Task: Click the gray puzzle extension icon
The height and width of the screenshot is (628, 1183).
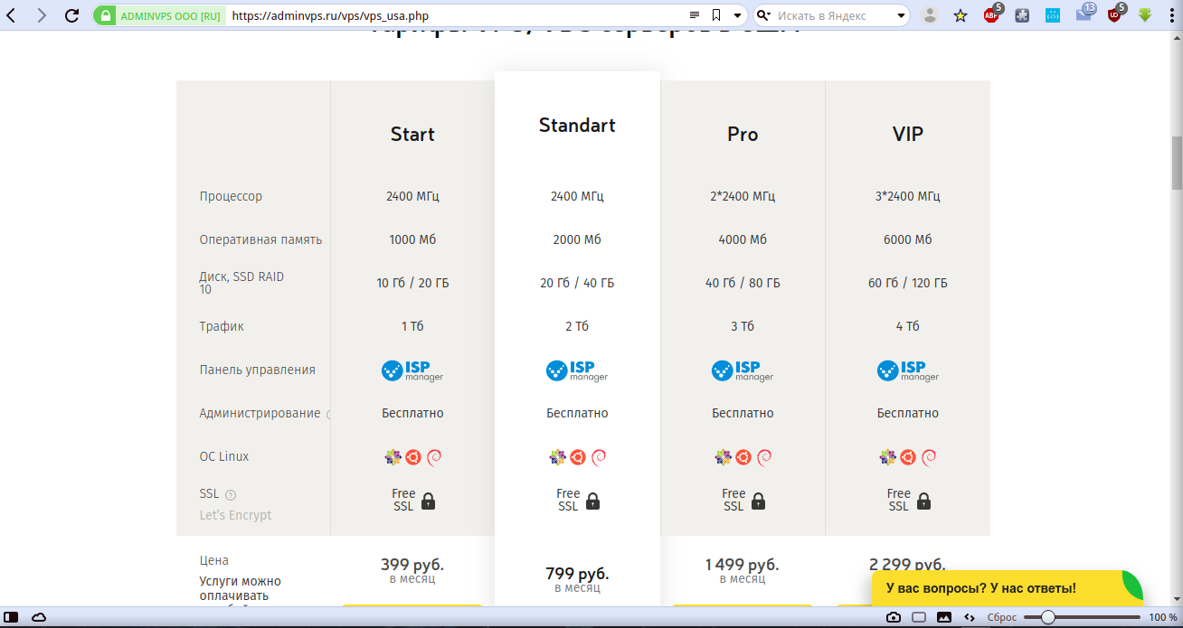Action: tap(1022, 15)
